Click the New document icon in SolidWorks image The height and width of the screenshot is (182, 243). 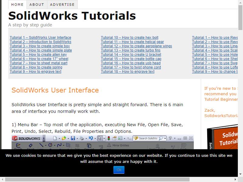(55, 138)
